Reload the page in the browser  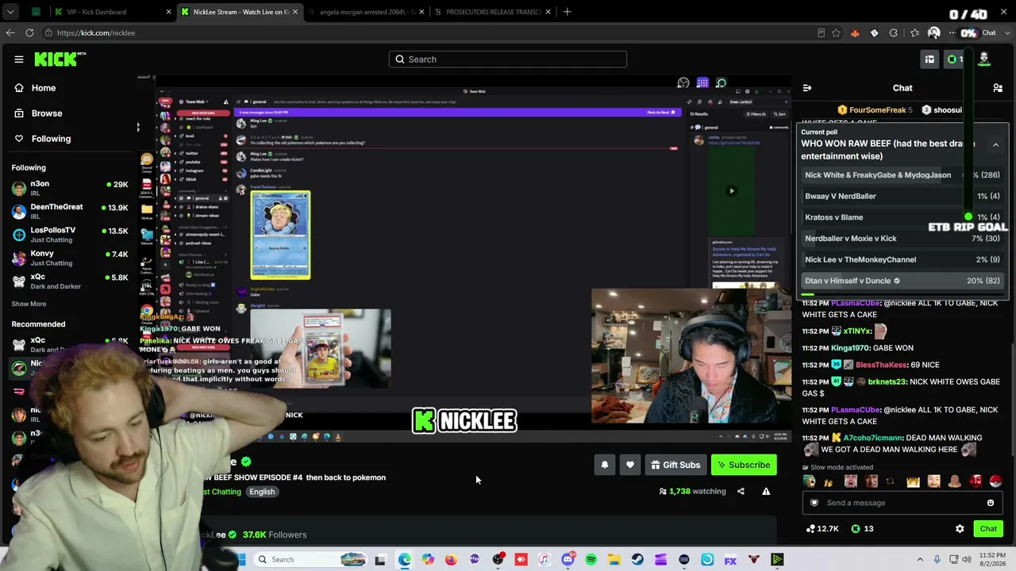click(x=29, y=33)
